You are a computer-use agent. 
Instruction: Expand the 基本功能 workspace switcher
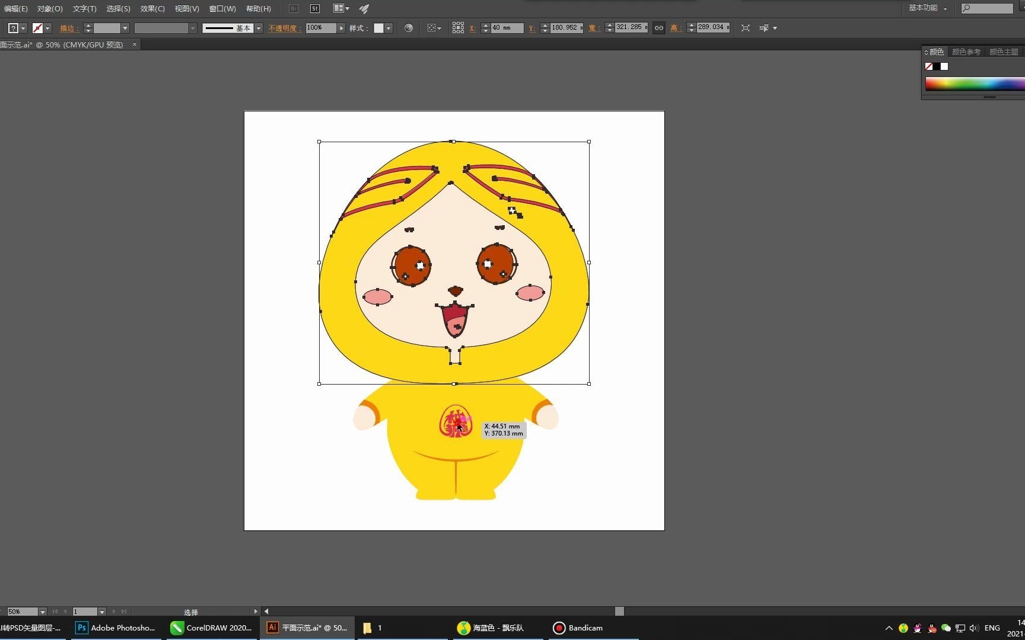pyautogui.click(x=928, y=8)
